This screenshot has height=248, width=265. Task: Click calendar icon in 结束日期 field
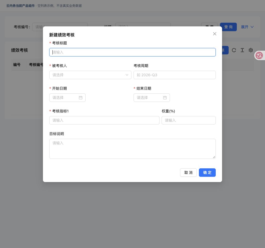click(x=165, y=98)
